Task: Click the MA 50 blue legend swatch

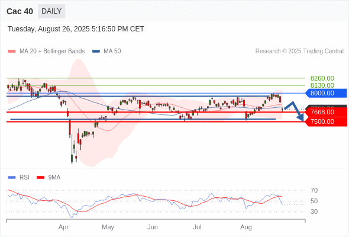Action: tap(96, 52)
